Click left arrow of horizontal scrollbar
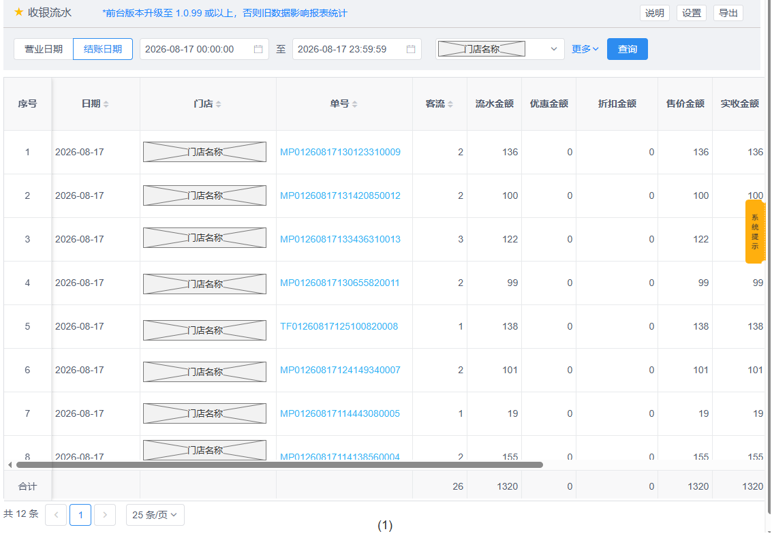Viewport: 772px width, 536px height. click(10, 464)
